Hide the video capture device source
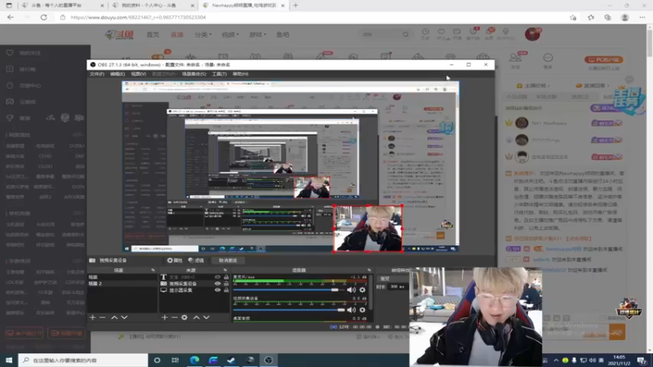653x367 pixels. 217,283
